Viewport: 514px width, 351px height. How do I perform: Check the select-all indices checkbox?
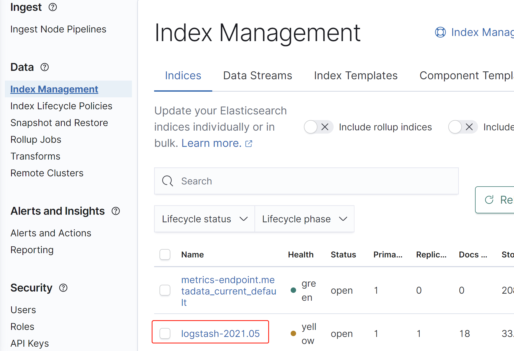(165, 254)
